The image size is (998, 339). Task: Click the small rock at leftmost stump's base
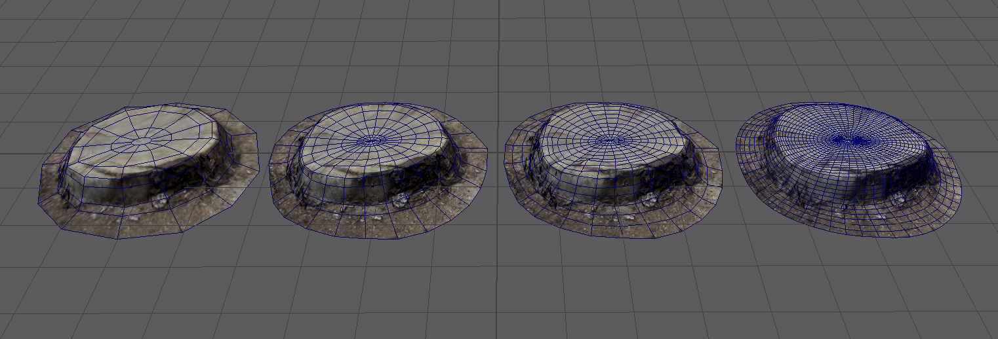[159, 203]
